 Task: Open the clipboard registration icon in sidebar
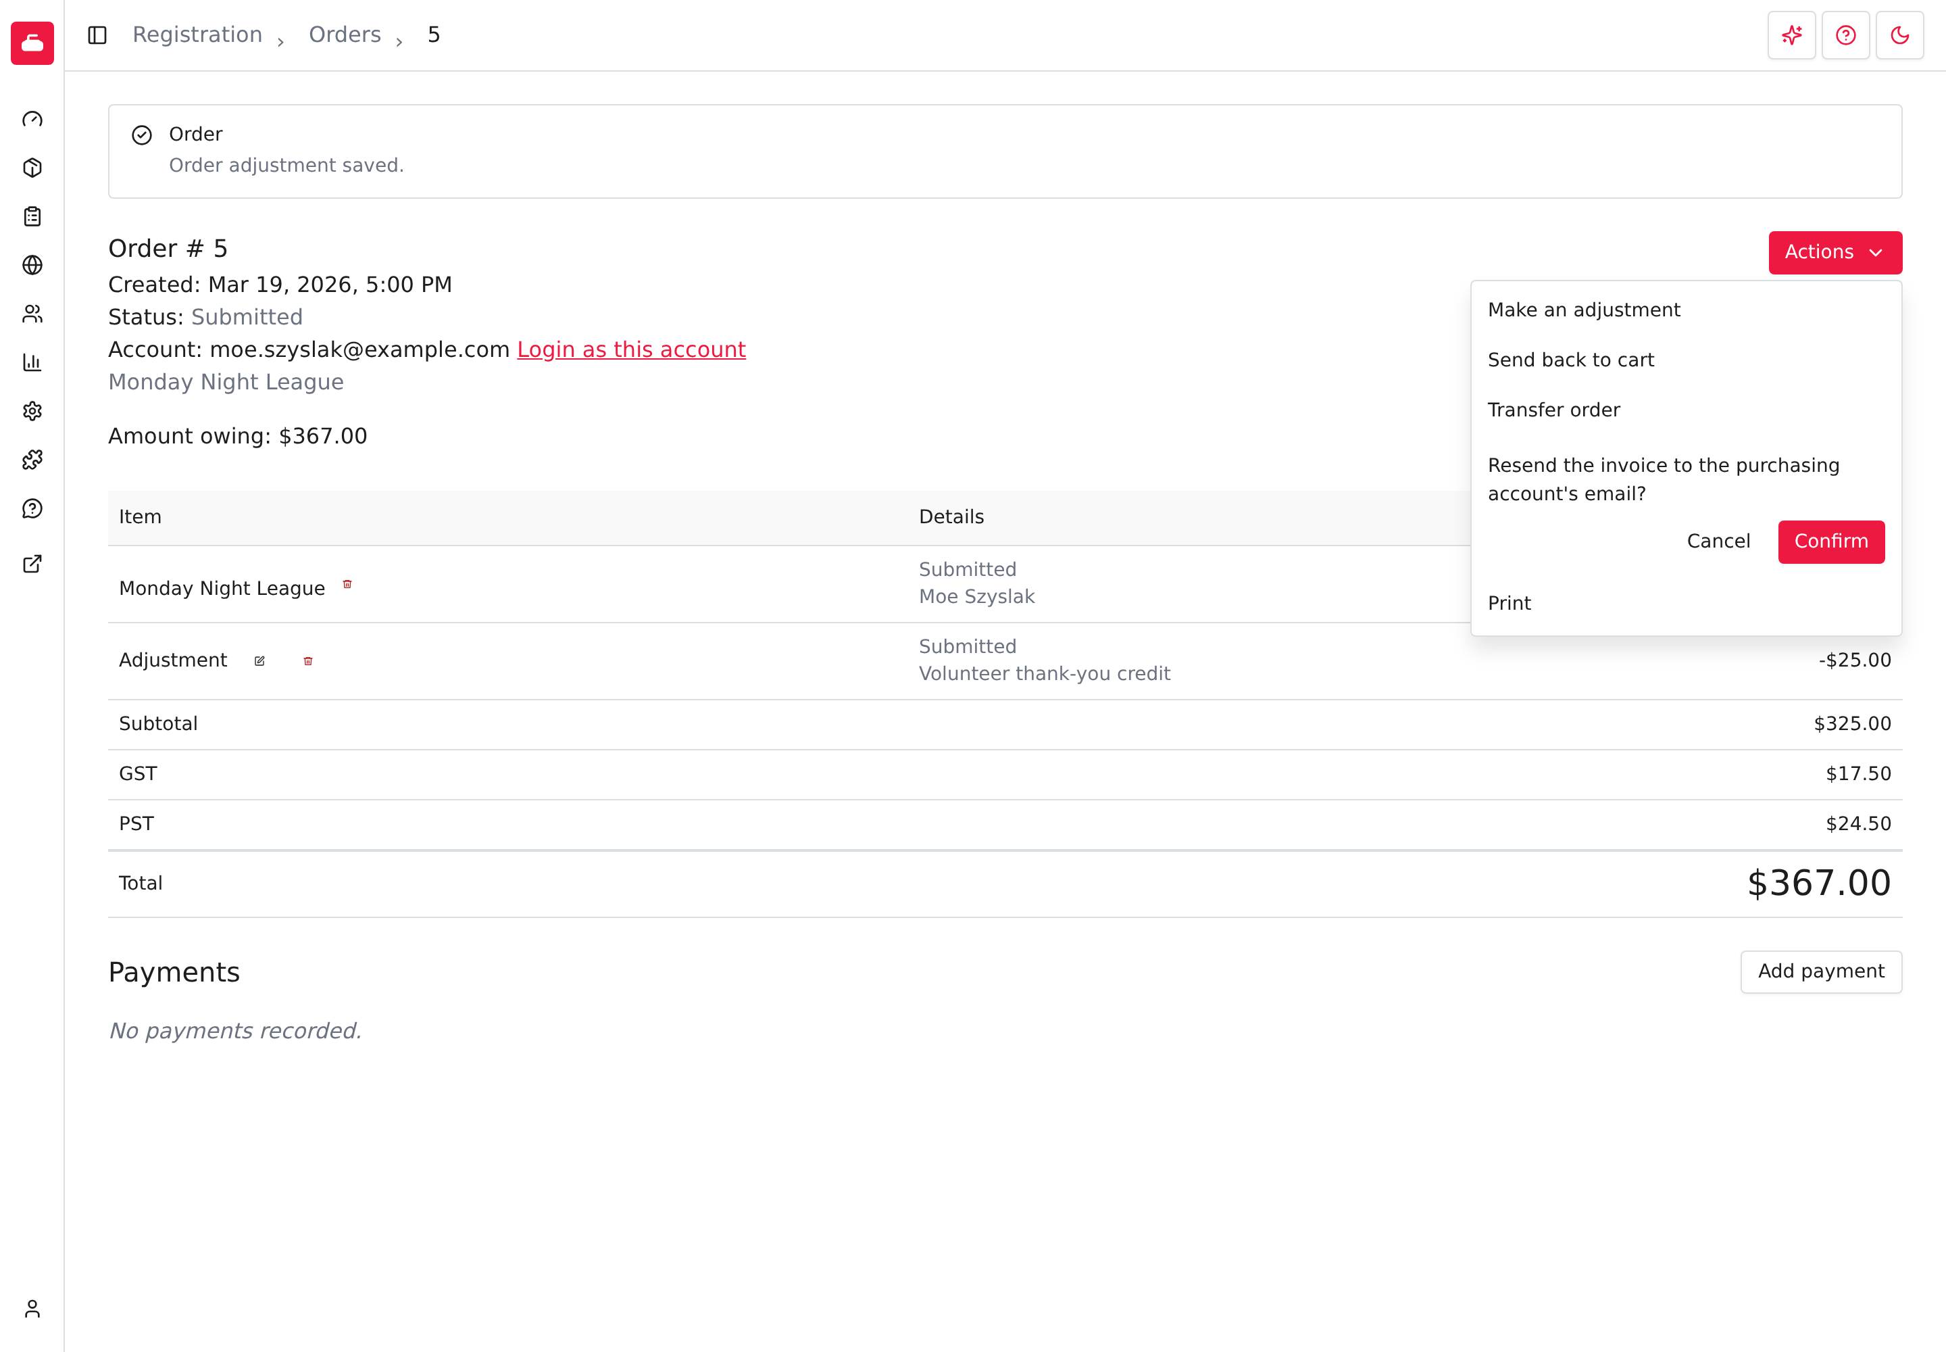pos(32,217)
